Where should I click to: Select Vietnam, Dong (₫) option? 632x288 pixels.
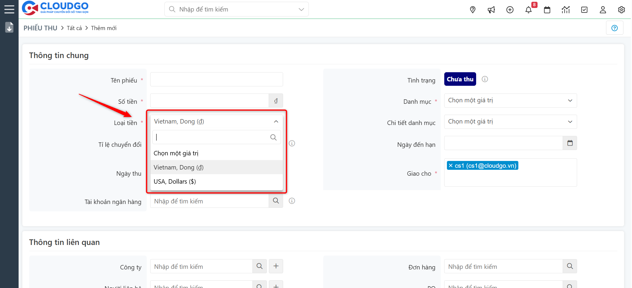(179, 167)
